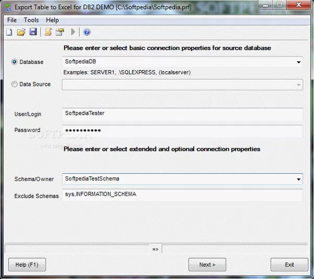Screen dimensions: 314x279
Task: Expand the Schema/Owner dropdown arrow
Action: [x=299, y=179]
